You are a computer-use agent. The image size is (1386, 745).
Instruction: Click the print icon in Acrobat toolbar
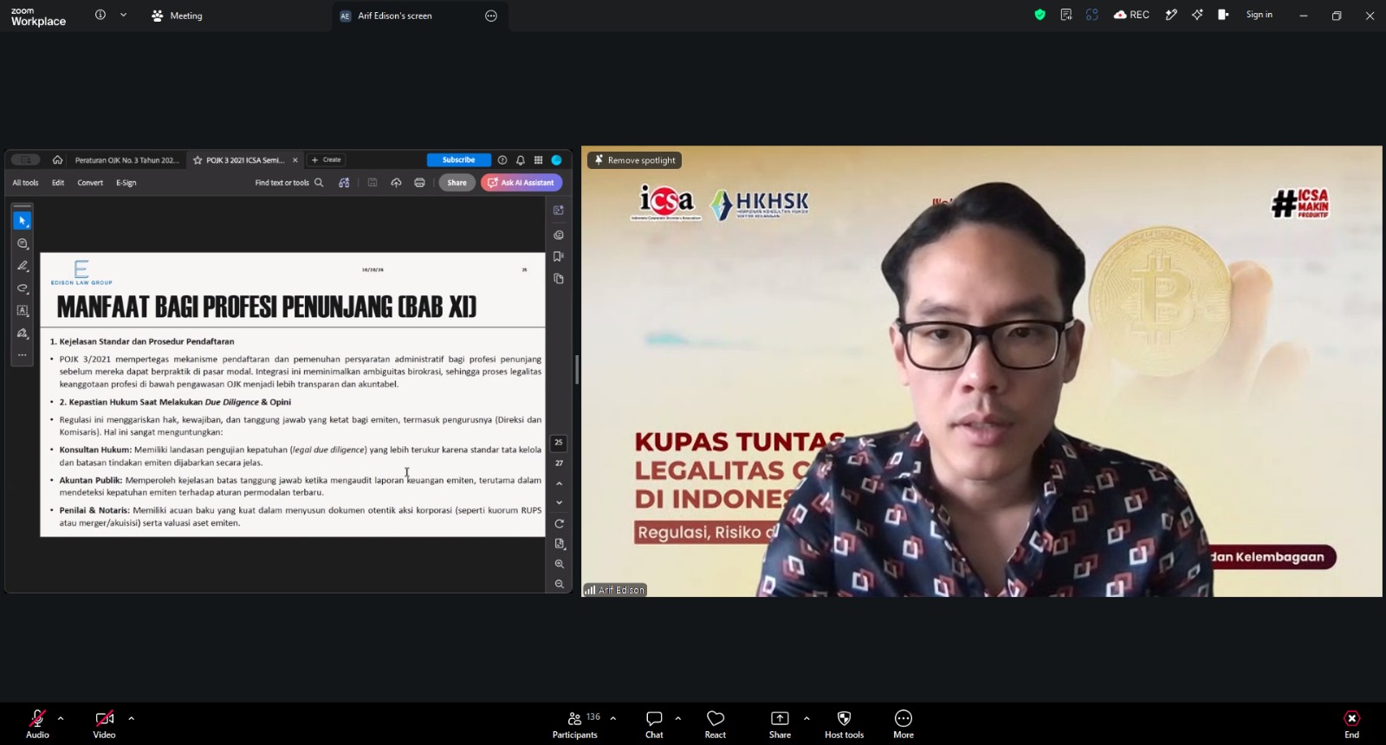pos(419,183)
